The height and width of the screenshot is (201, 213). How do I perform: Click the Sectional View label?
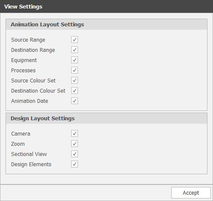(29, 154)
